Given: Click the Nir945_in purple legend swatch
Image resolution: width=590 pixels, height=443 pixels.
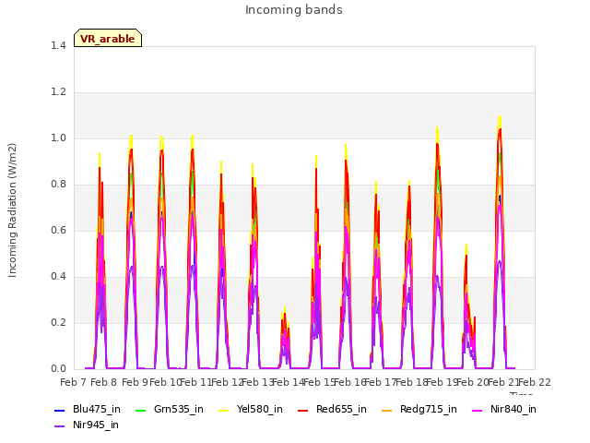Looking at the screenshot, I should pyautogui.click(x=60, y=426).
